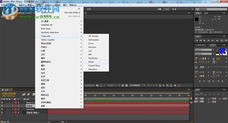Expand layer 1 properties triangle

13,103
